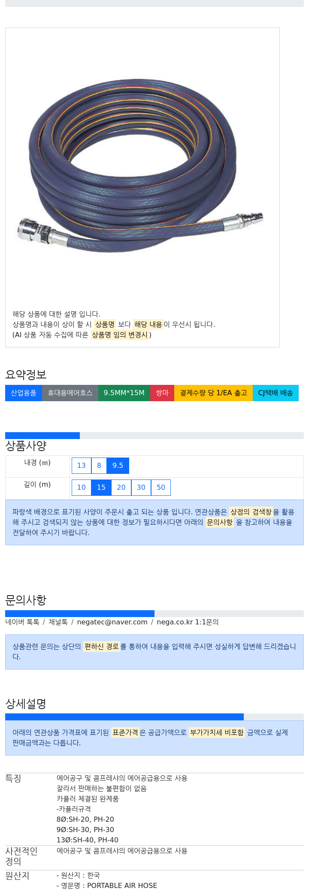Choose length option 15
Viewport: 309px width, 891px height.
tap(101, 487)
